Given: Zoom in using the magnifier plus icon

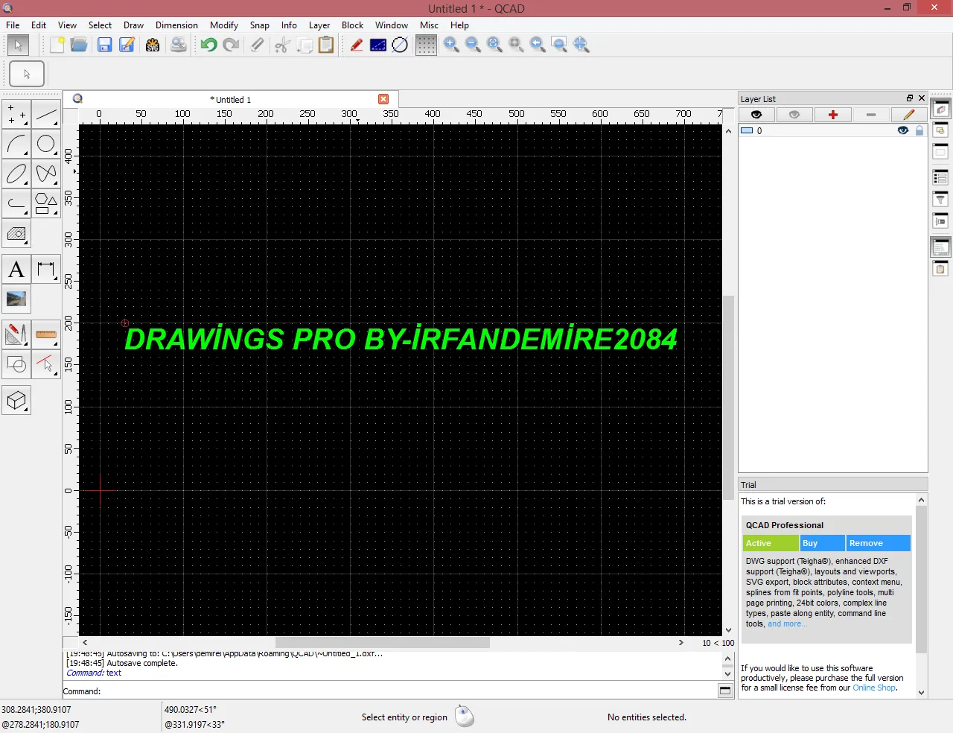Looking at the screenshot, I should [451, 45].
